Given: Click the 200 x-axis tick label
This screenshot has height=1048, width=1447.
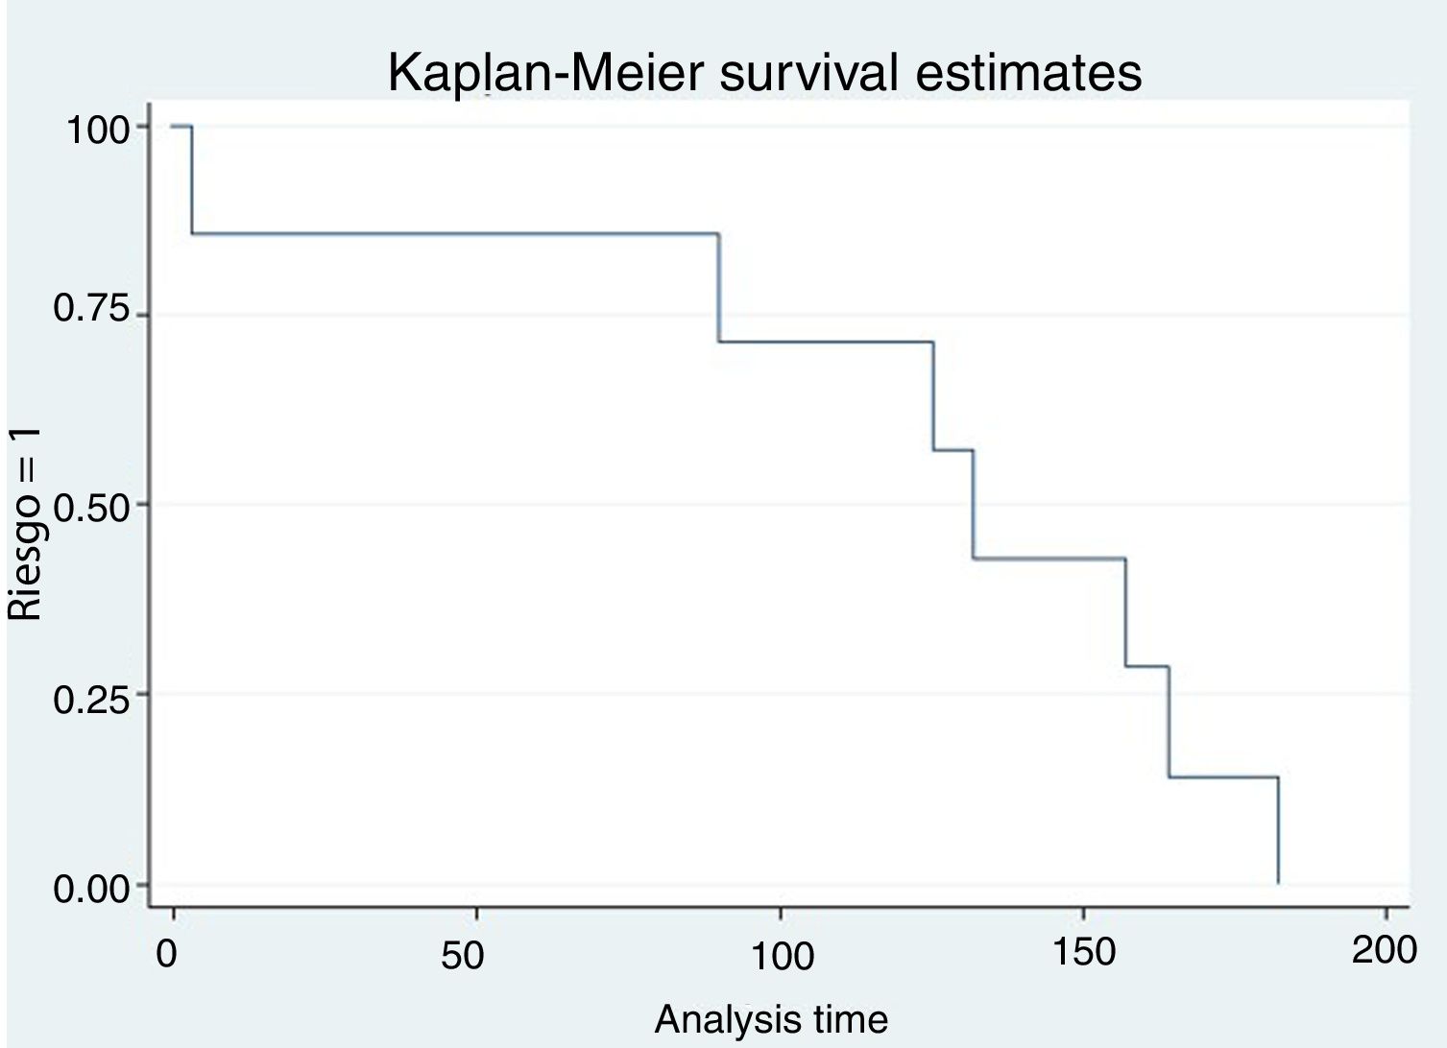Looking at the screenshot, I should [x=1384, y=950].
